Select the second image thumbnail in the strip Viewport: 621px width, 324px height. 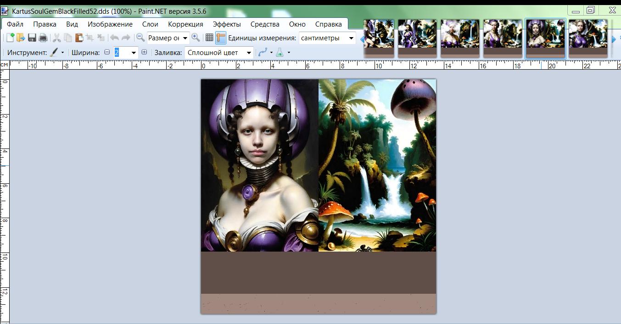point(417,38)
